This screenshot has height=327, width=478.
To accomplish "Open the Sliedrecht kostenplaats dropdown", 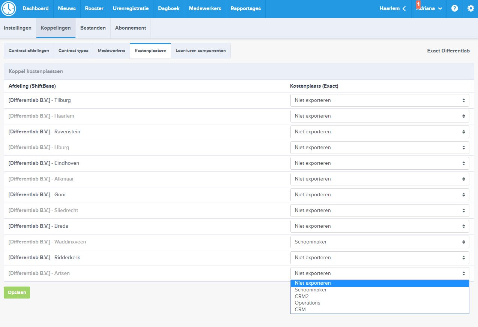I will point(380,211).
